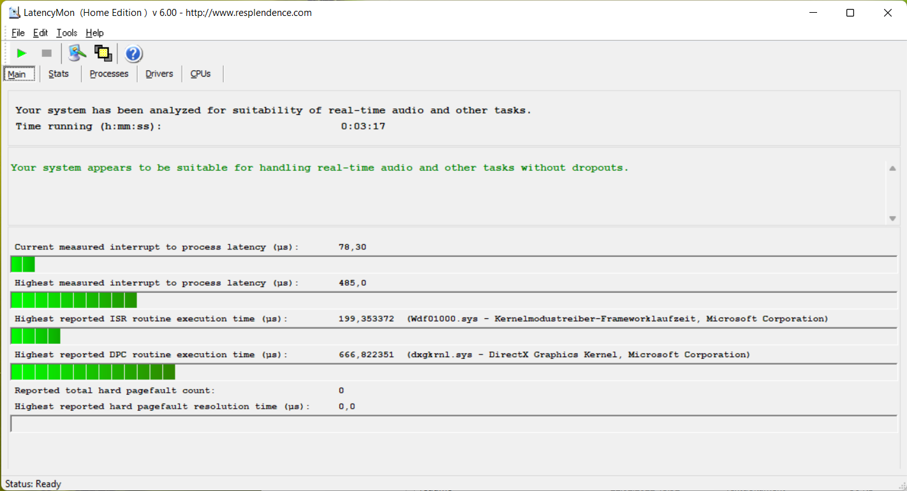907x491 pixels.
Task: Click the highest interrupt to process latency bar
Action: click(x=453, y=300)
